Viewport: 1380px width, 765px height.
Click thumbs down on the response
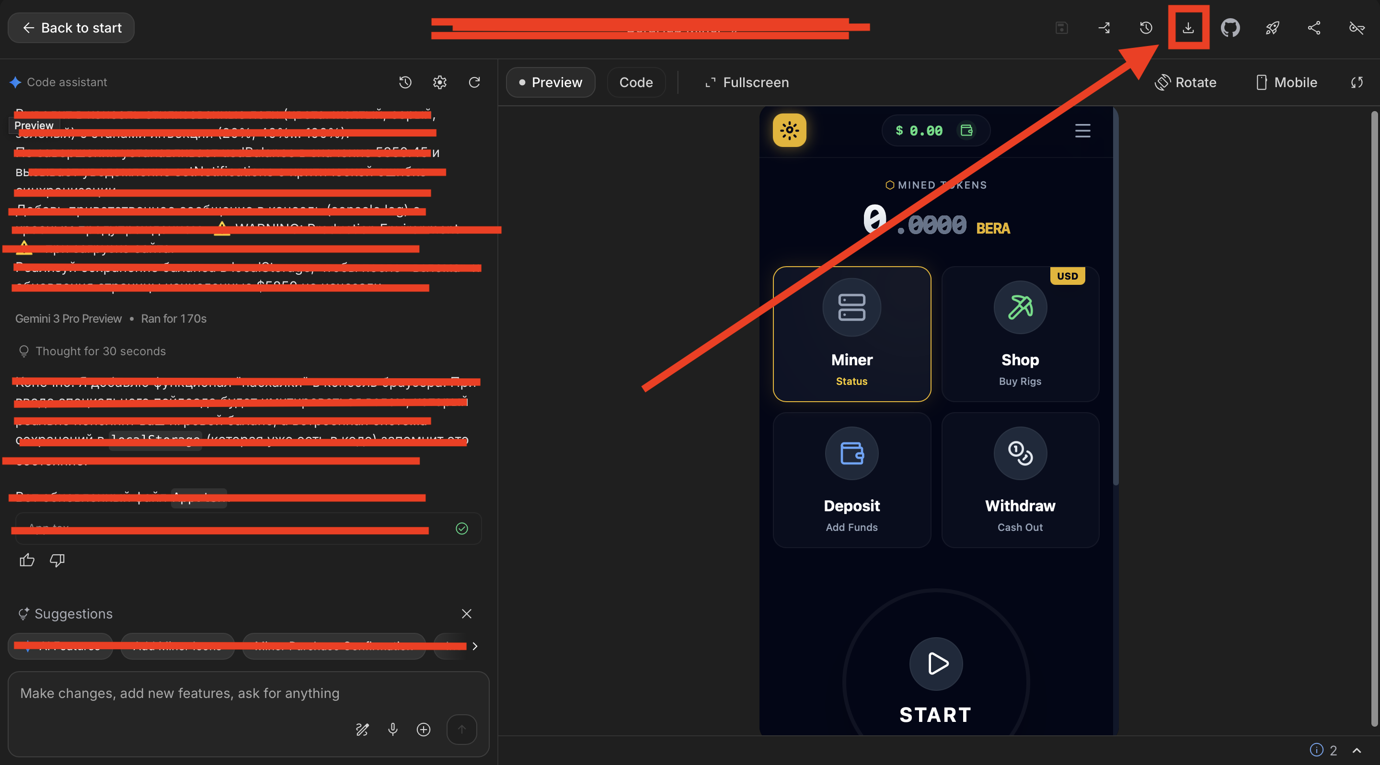57,560
